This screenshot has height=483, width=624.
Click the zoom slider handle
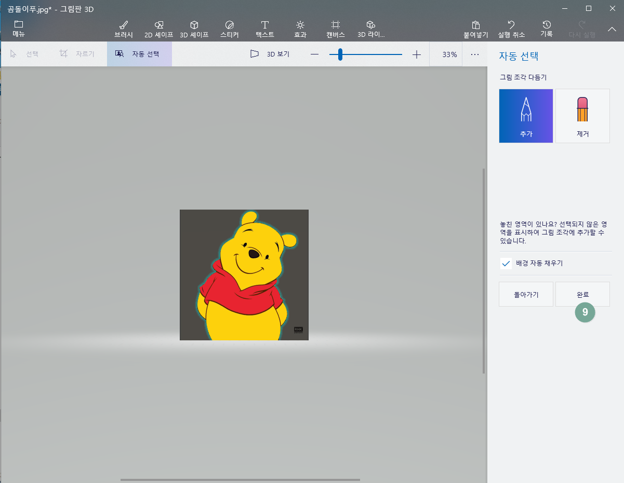[x=340, y=54]
